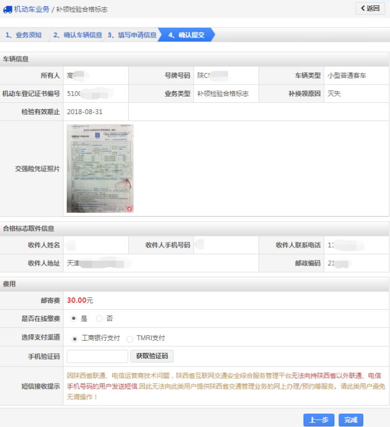
Task: Click the blue truck icon in header
Action: [8, 9]
